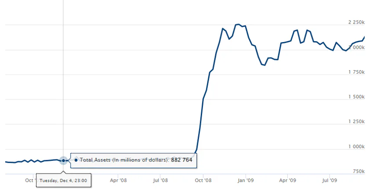The width and height of the screenshot is (369, 192).
Task: Click the 1 250k y-axis label
Action: (x=356, y=121)
